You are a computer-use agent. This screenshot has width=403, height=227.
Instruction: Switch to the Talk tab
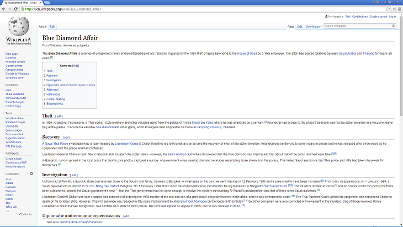coord(52,27)
